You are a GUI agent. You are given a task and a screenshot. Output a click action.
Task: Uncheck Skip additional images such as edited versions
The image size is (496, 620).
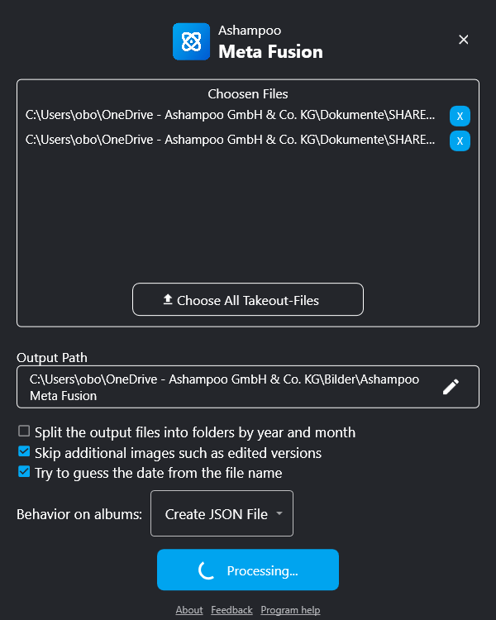point(24,452)
